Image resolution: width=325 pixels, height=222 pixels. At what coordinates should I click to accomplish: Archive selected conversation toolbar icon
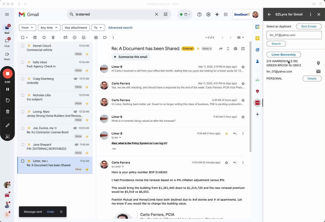[x=35, y=38]
